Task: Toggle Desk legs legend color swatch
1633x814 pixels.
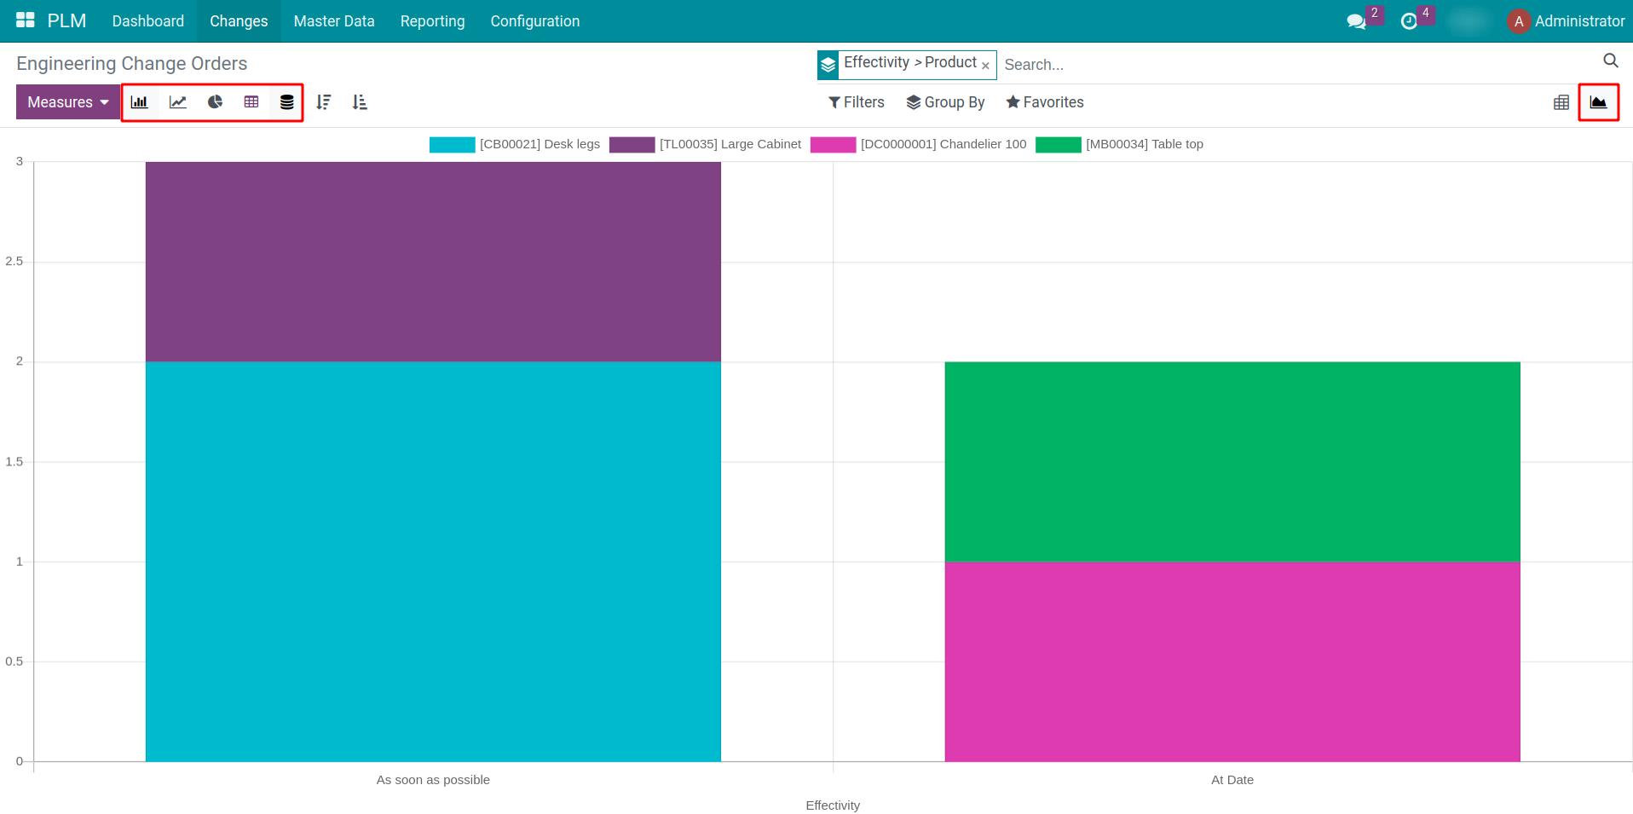Action: (x=452, y=145)
